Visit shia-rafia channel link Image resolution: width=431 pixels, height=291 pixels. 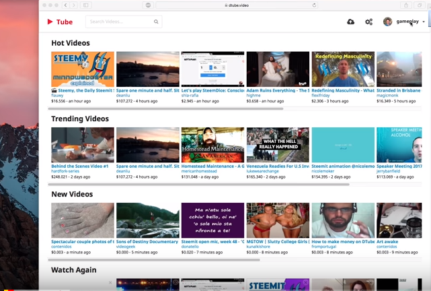pyautogui.click(x=190, y=95)
